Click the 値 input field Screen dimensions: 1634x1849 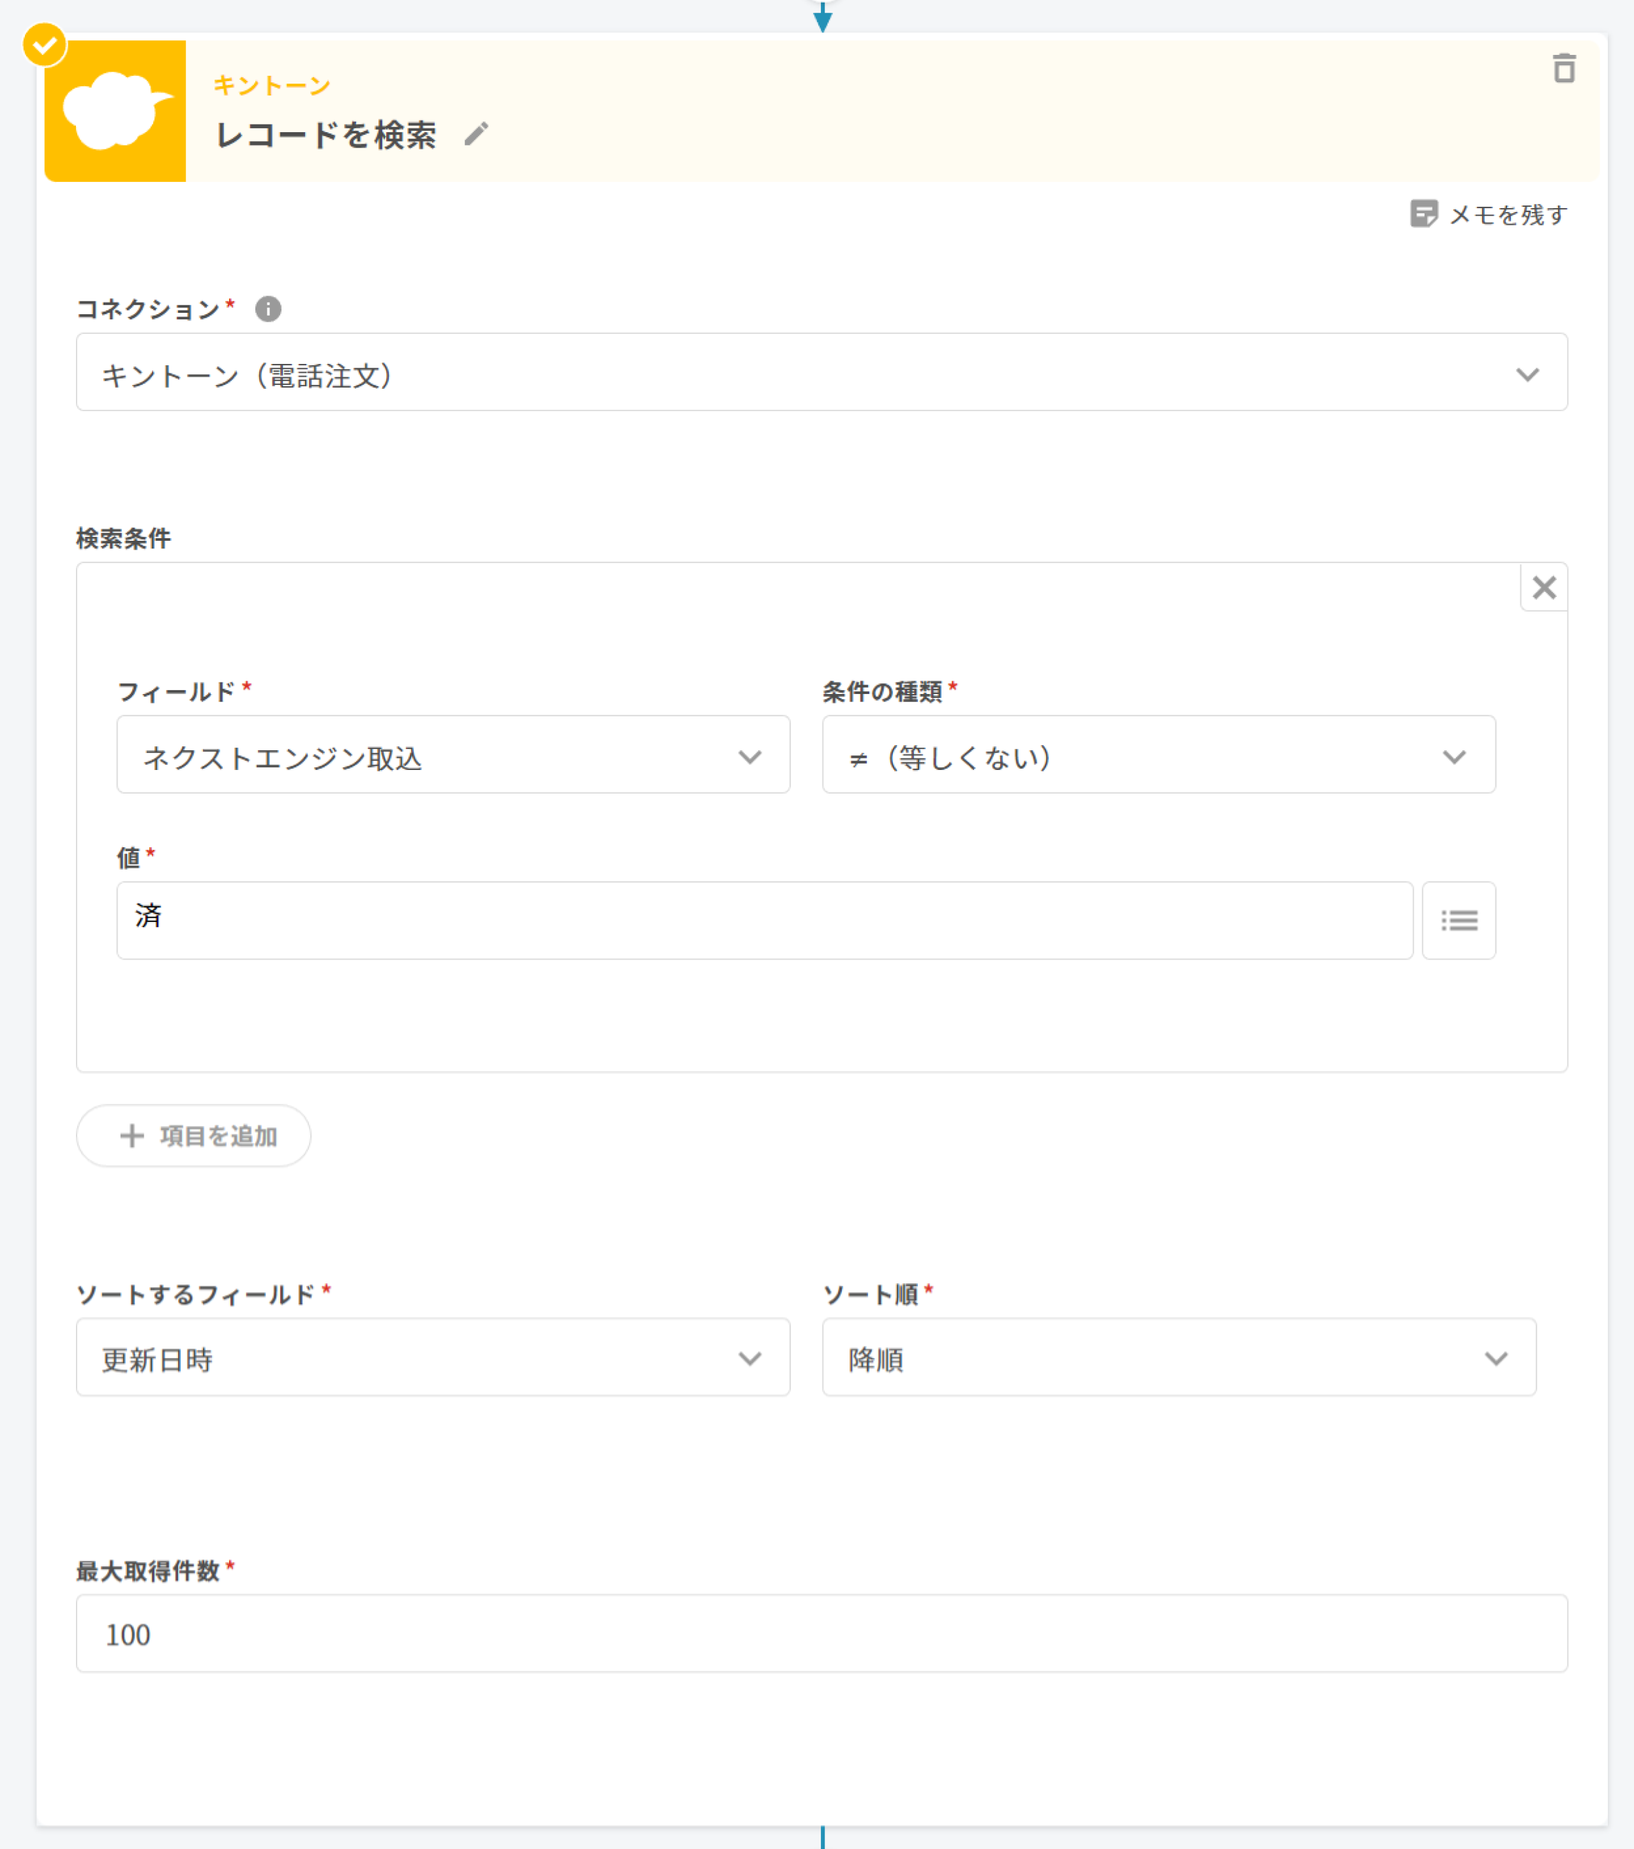pos(764,920)
